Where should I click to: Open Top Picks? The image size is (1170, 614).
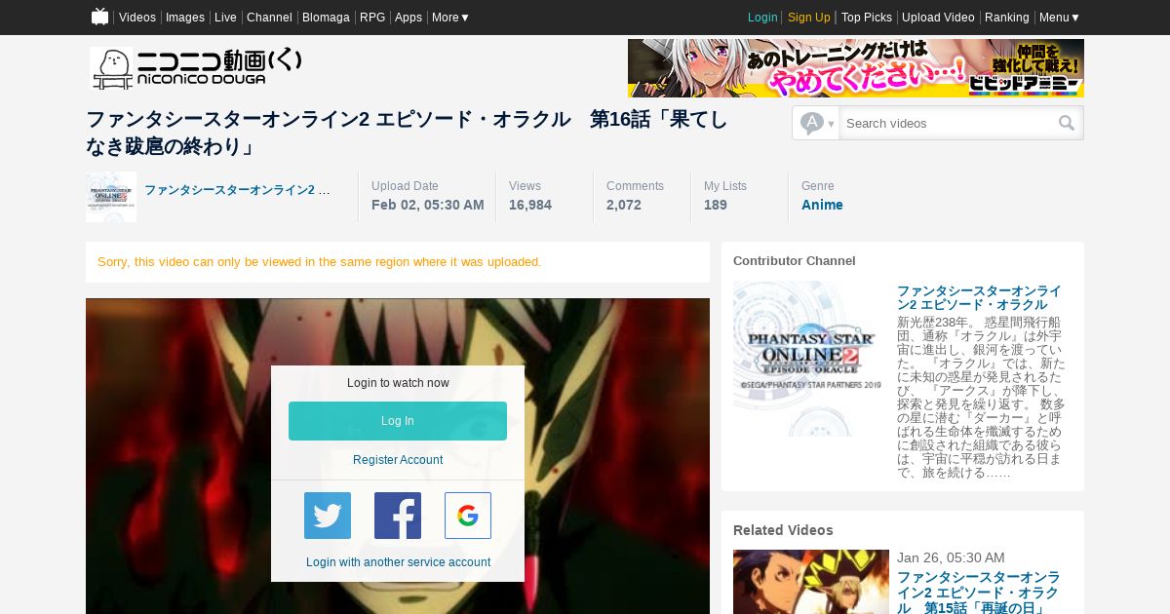(x=867, y=18)
